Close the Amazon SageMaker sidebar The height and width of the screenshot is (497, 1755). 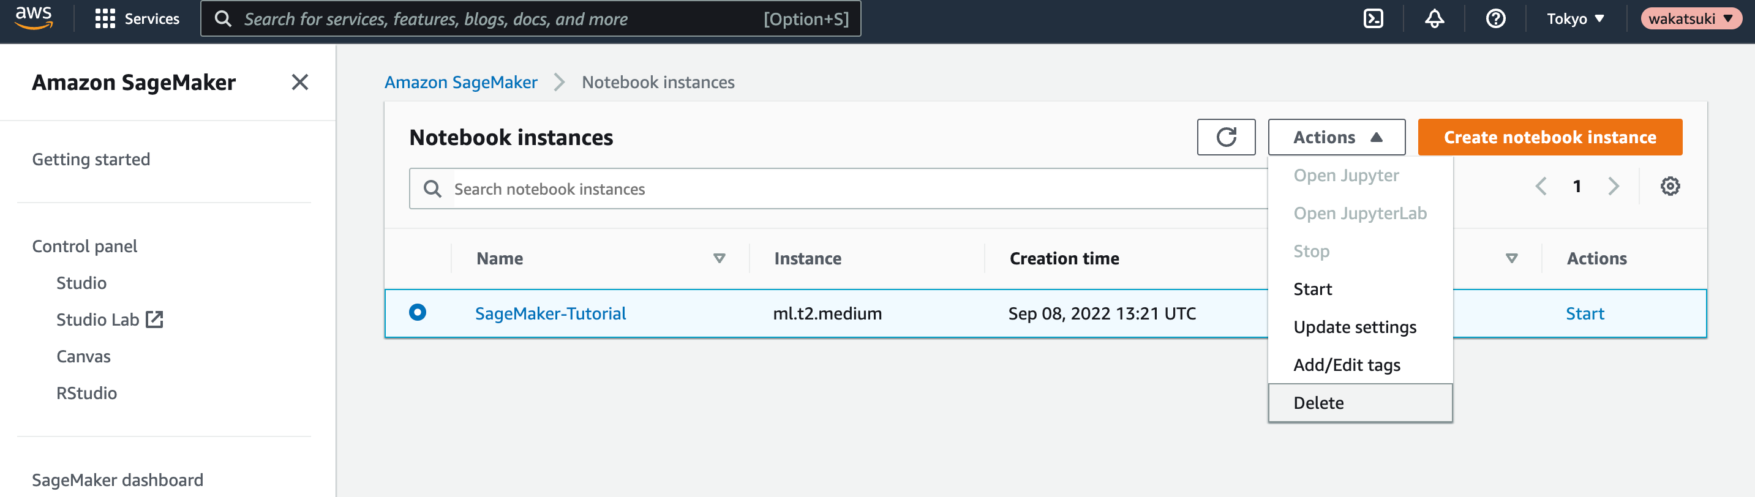click(x=300, y=83)
